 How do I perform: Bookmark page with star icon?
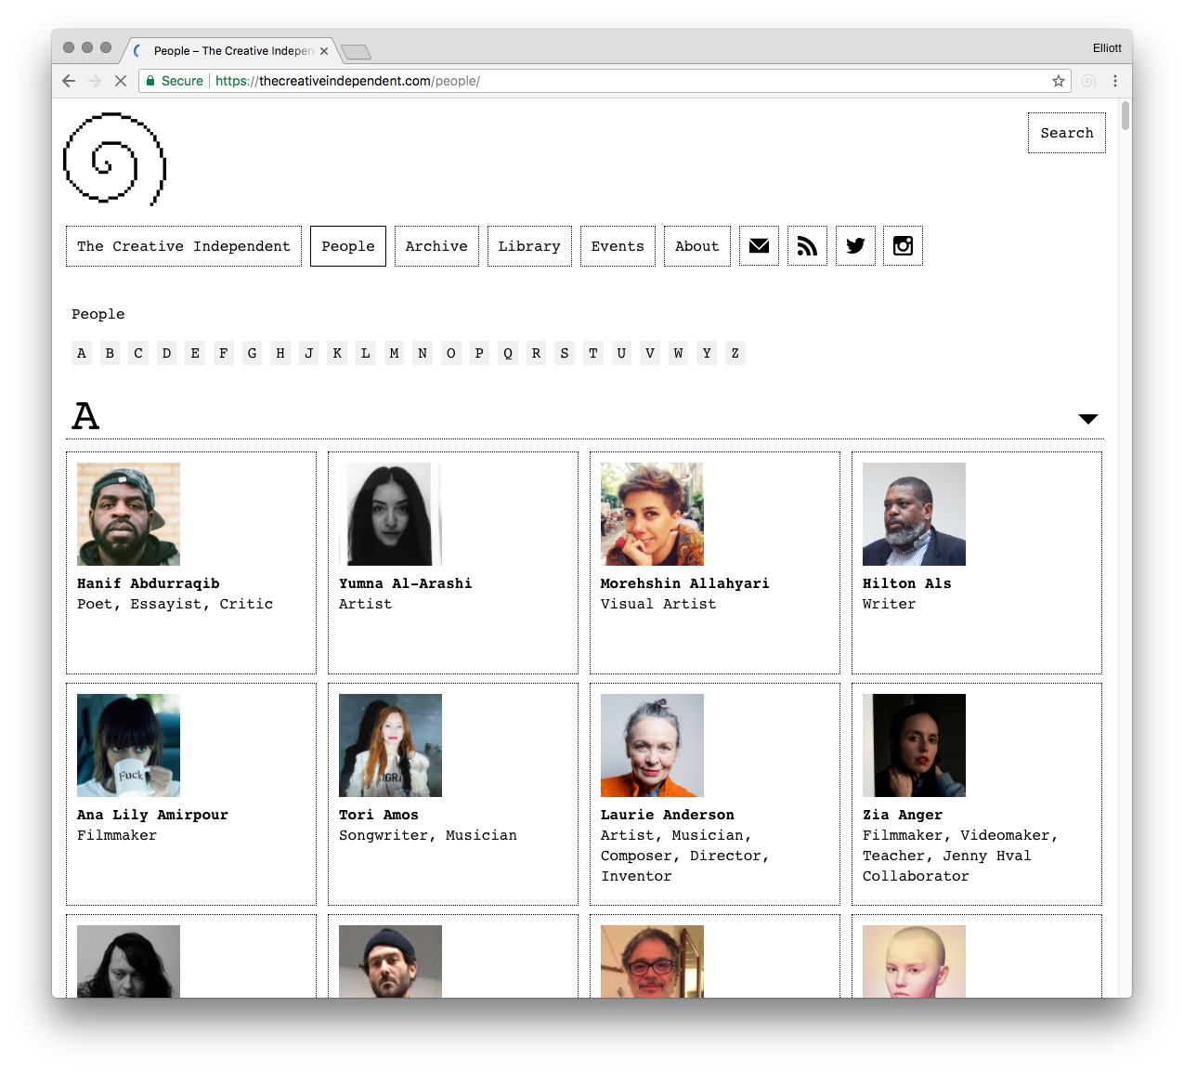click(1058, 81)
